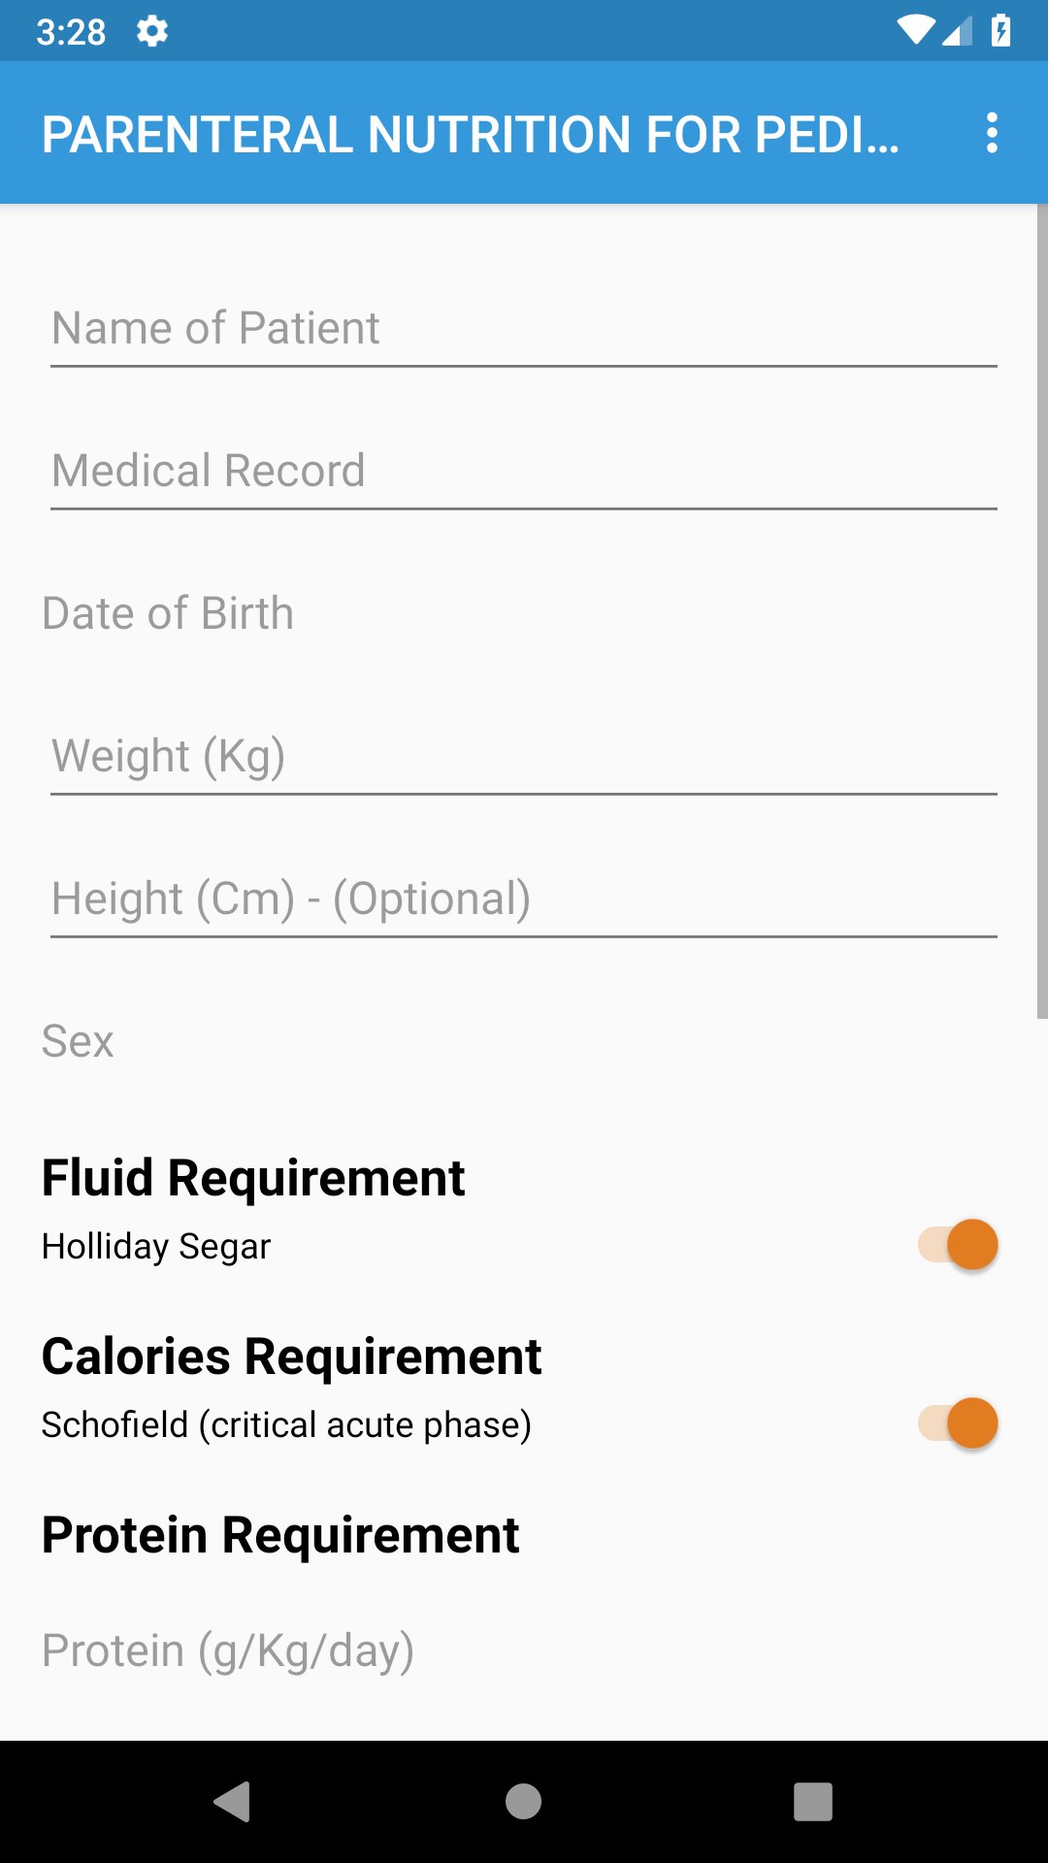Tap the battery charging icon
This screenshot has height=1863, width=1048.
pyautogui.click(x=1000, y=31)
